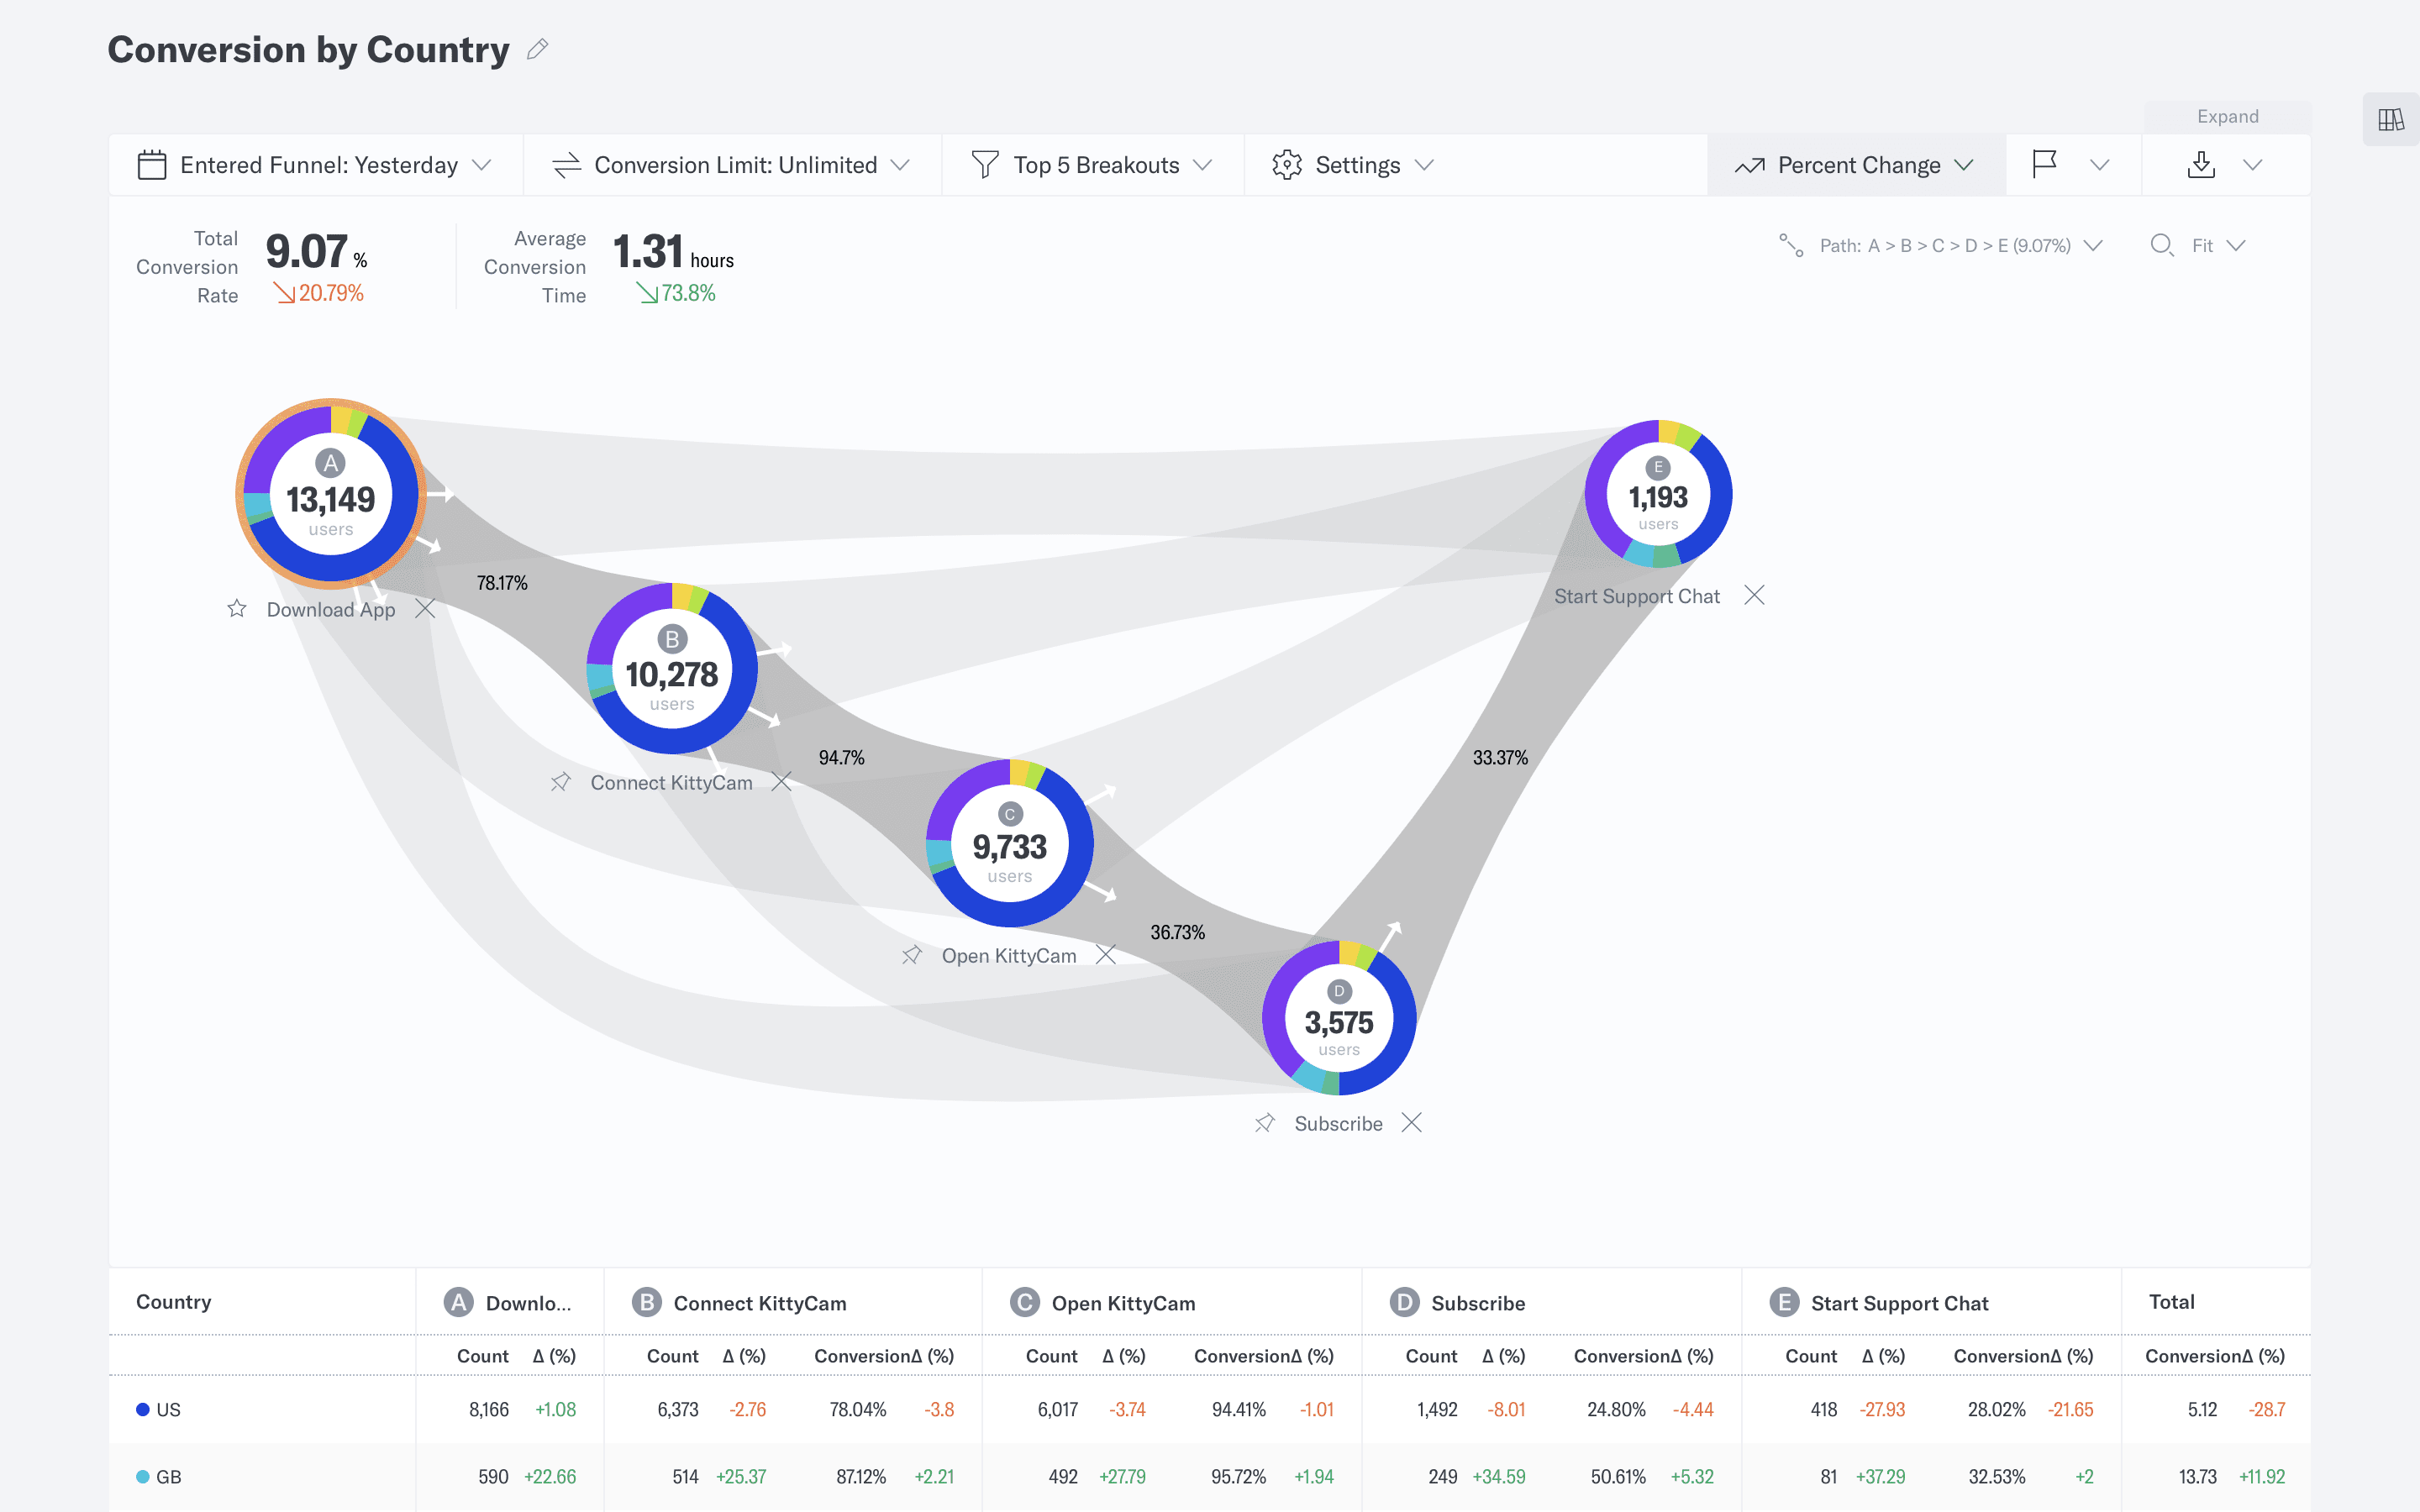Click the column layout icon top right
This screenshot has width=2420, height=1512.
point(2391,119)
